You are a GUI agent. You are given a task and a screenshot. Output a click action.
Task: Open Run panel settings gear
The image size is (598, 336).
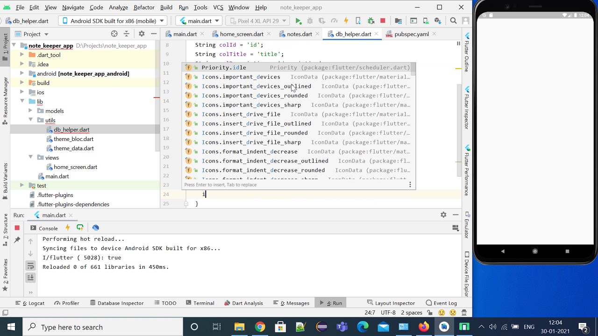coord(443,215)
